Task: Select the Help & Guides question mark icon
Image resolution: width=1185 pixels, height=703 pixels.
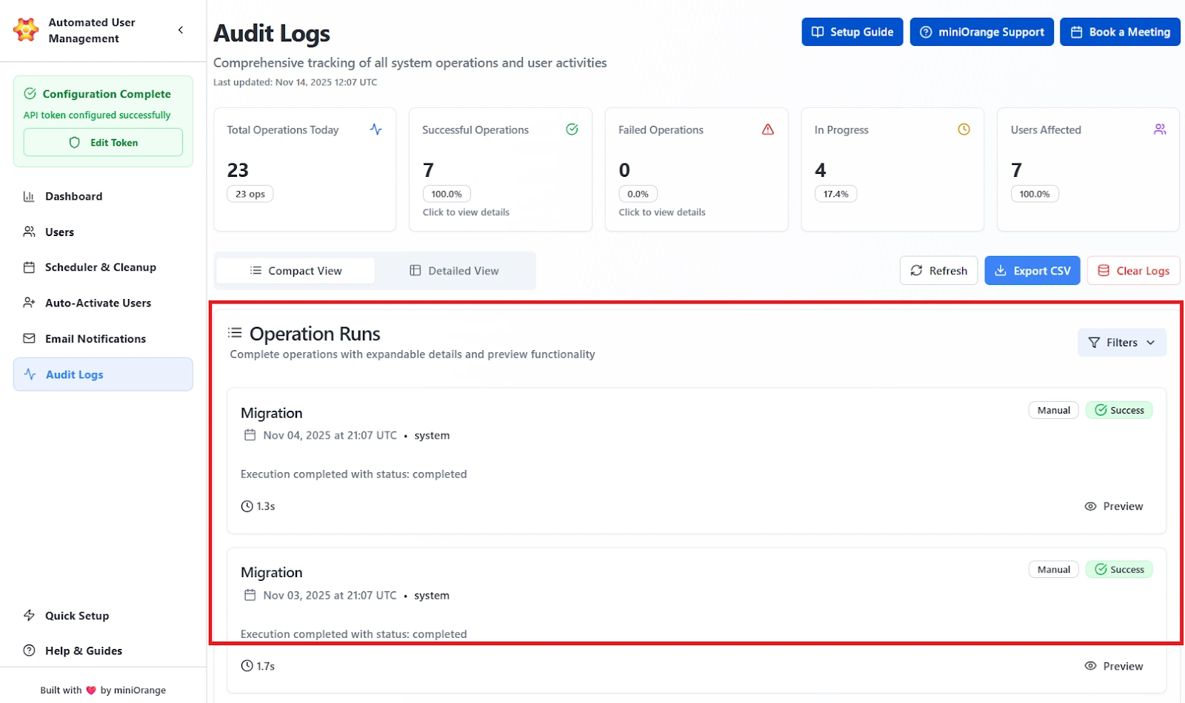Action: (x=30, y=650)
